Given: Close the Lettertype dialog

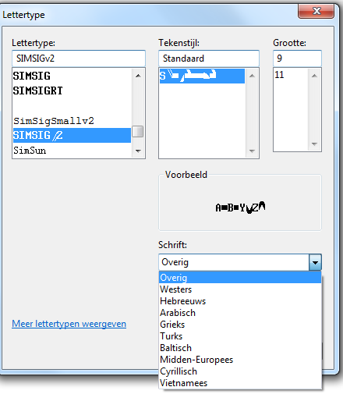Looking at the screenshot, I should 316,11.
